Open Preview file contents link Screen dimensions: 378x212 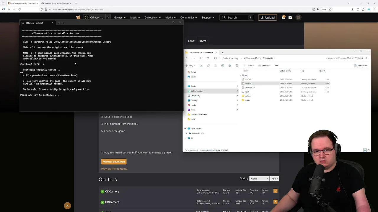(x=114, y=169)
